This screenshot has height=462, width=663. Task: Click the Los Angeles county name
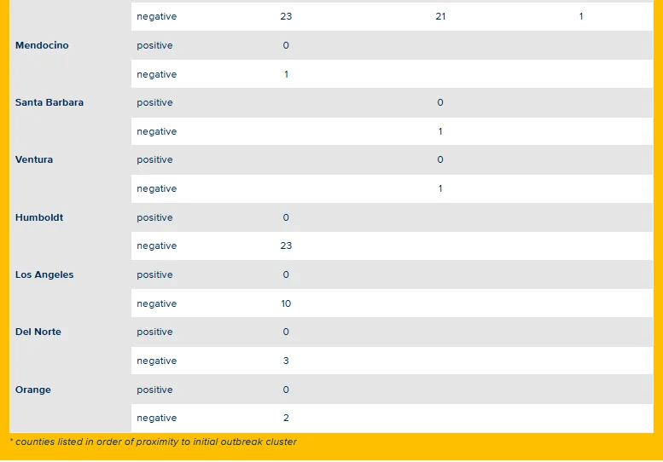coord(44,274)
